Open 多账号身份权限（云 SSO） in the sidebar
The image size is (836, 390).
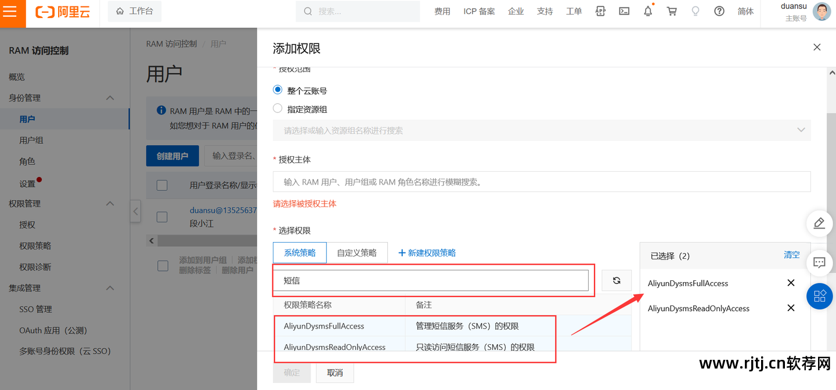(x=65, y=351)
